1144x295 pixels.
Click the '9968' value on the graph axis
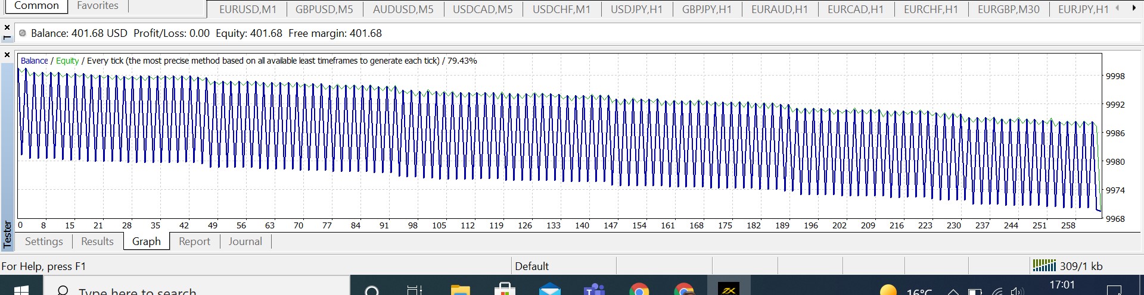(x=1115, y=219)
